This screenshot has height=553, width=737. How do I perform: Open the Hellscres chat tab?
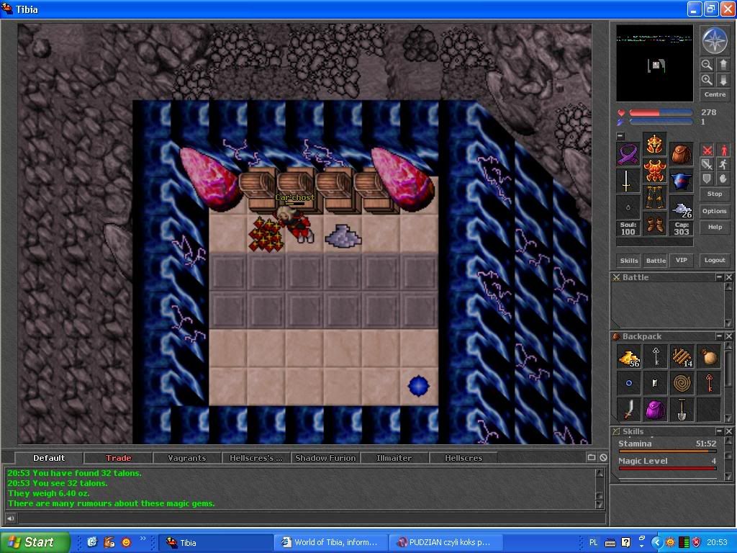click(464, 458)
